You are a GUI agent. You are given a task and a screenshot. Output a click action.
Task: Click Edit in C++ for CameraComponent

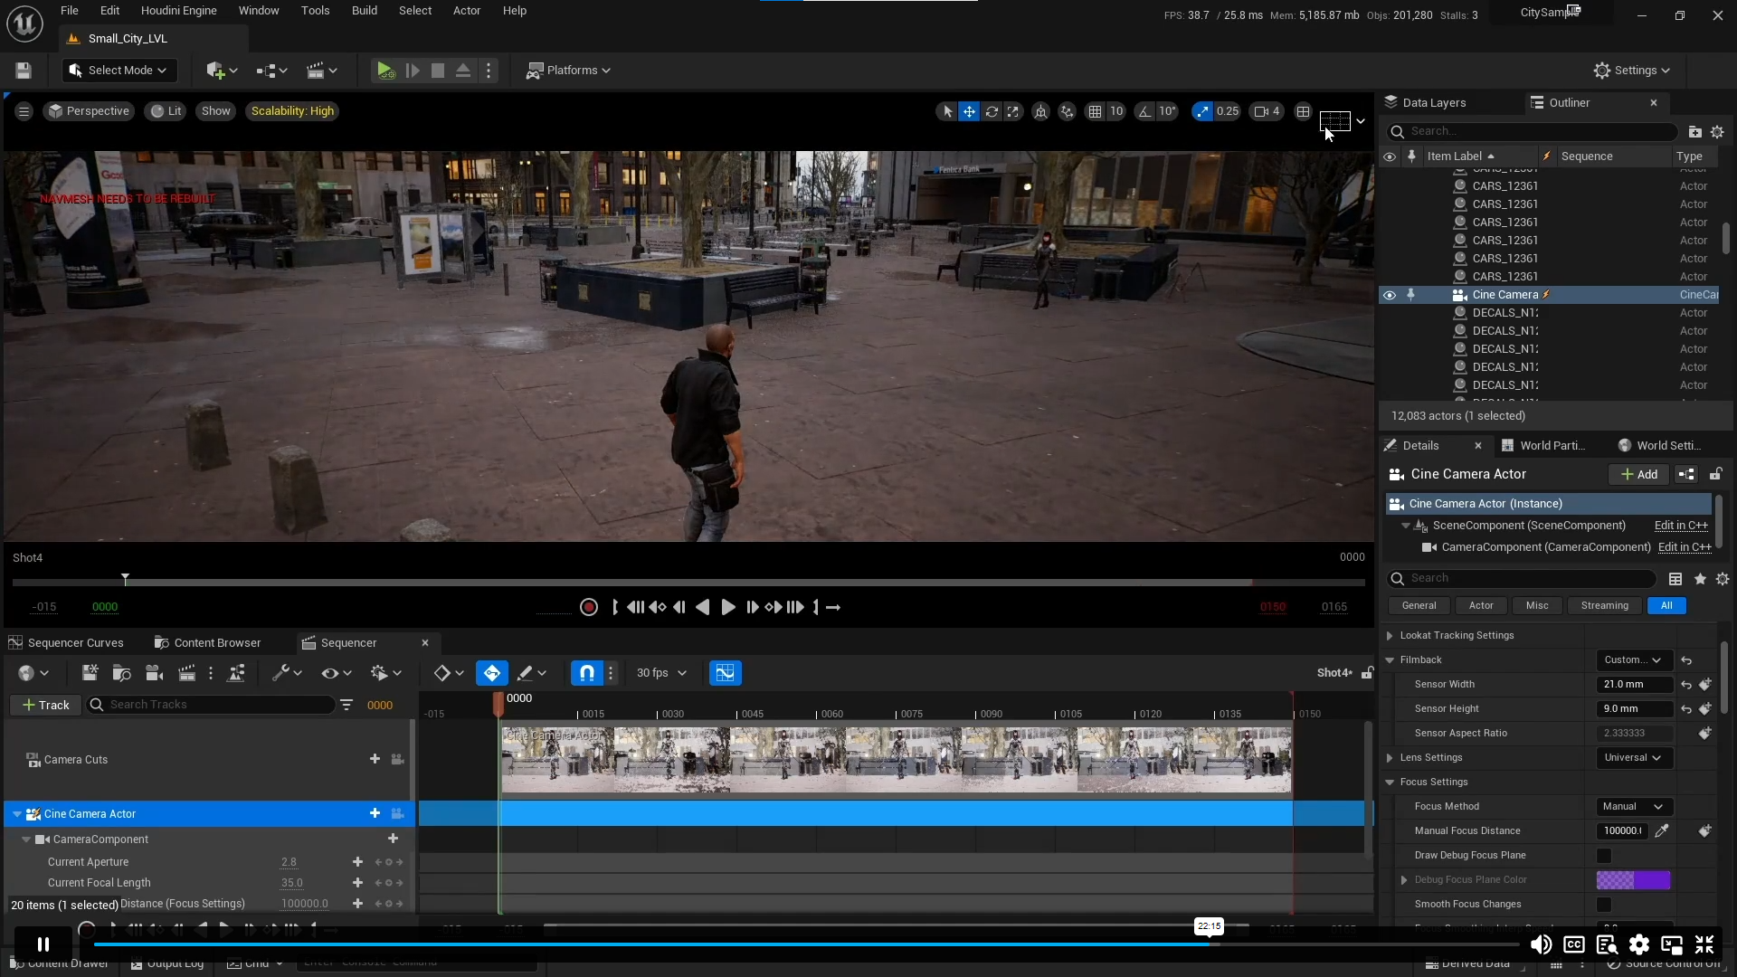tap(1684, 547)
